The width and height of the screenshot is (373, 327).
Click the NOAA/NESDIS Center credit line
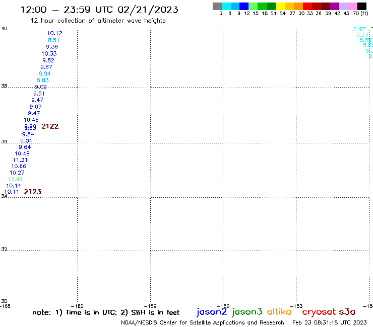tap(203, 322)
